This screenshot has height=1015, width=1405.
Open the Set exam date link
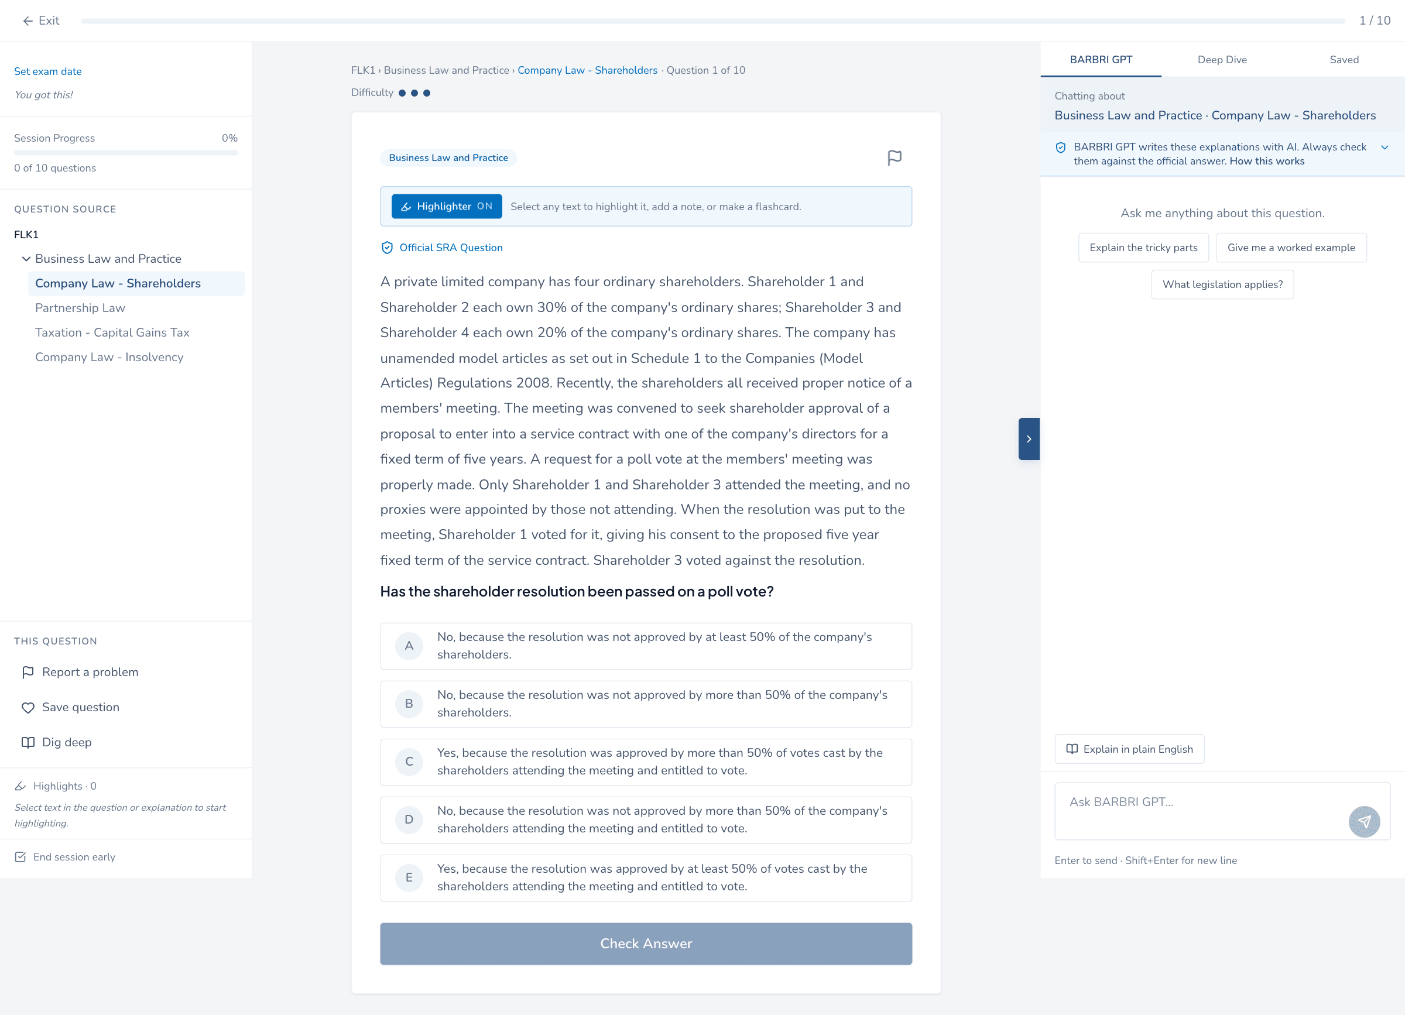click(x=47, y=71)
